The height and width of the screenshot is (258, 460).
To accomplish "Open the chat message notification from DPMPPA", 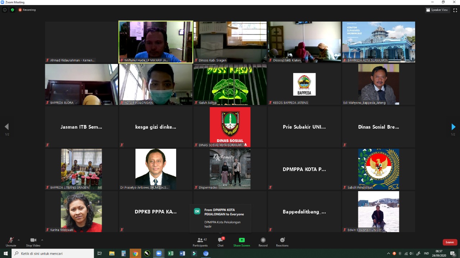I will 221,218.
